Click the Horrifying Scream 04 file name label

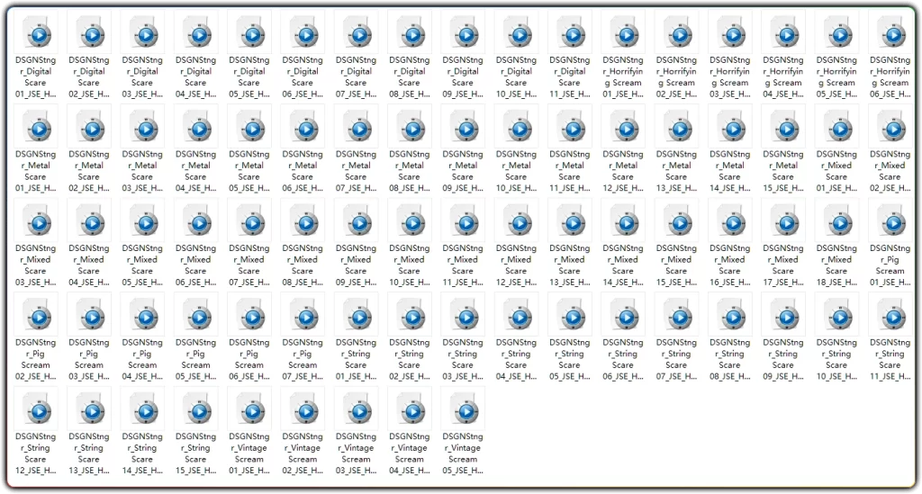click(x=783, y=77)
